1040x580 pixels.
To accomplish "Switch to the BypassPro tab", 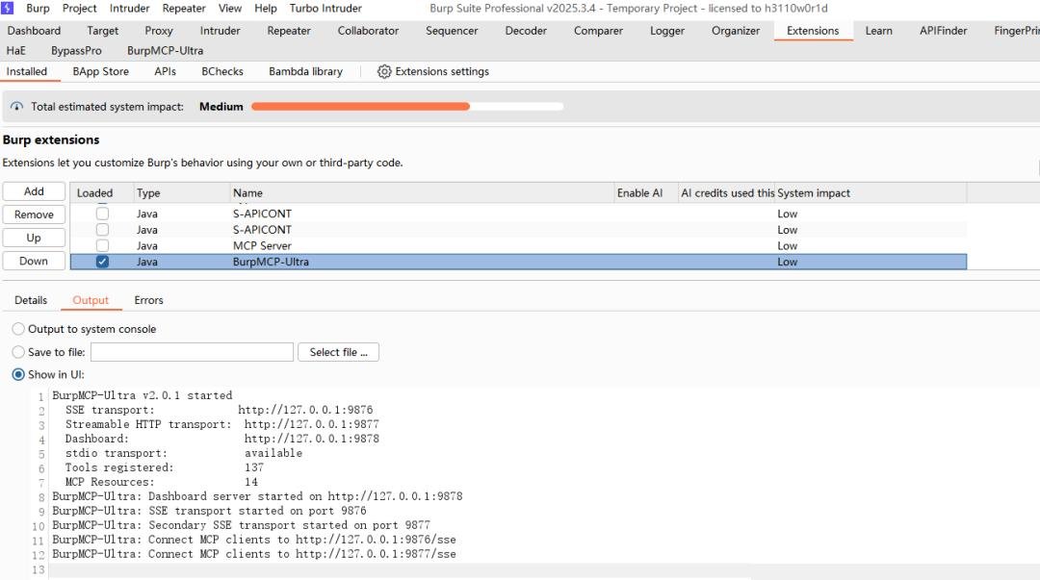I will pos(76,50).
